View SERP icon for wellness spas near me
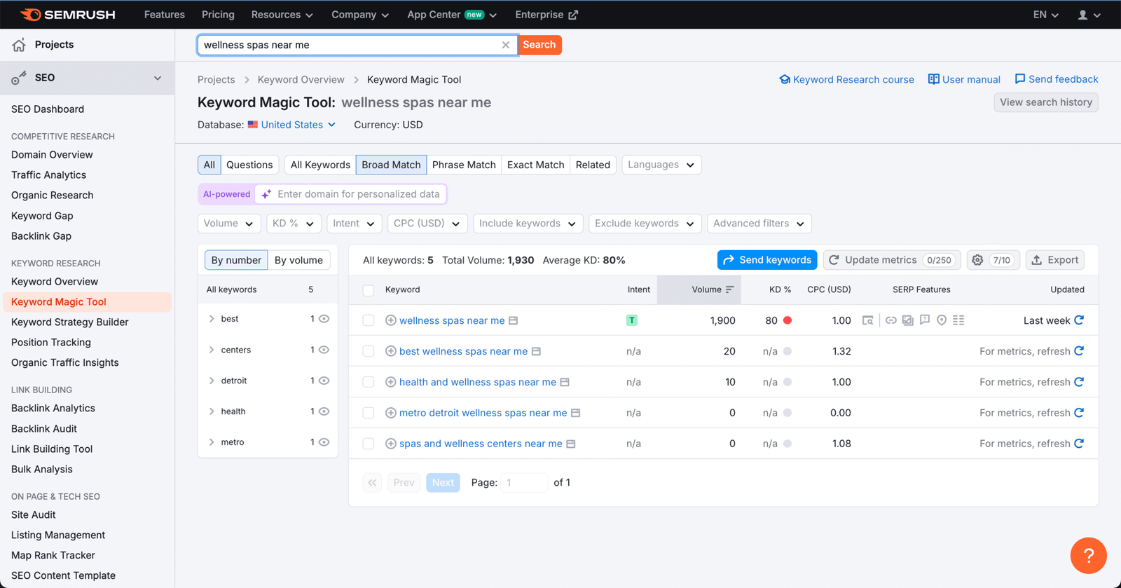The image size is (1121, 588). coord(514,320)
